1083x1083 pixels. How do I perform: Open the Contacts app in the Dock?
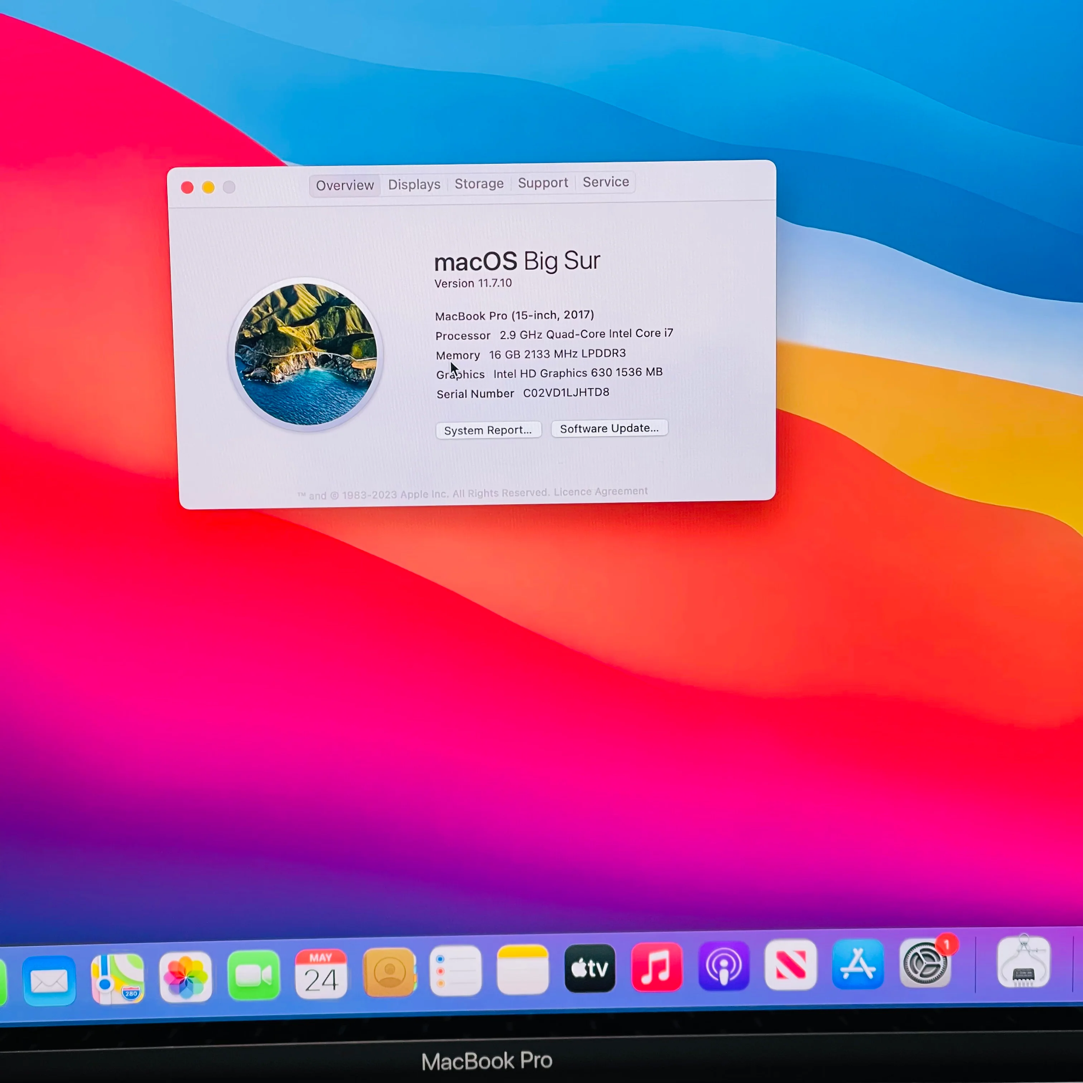point(390,973)
